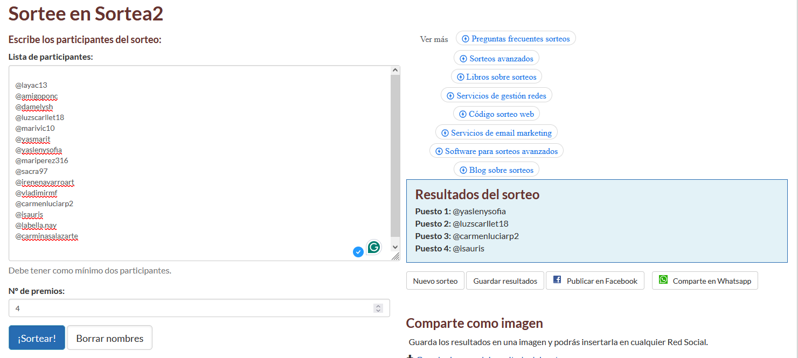This screenshot has height=358, width=798.
Task: Click the textarea scrollbar down arrow
Action: pyautogui.click(x=394, y=248)
